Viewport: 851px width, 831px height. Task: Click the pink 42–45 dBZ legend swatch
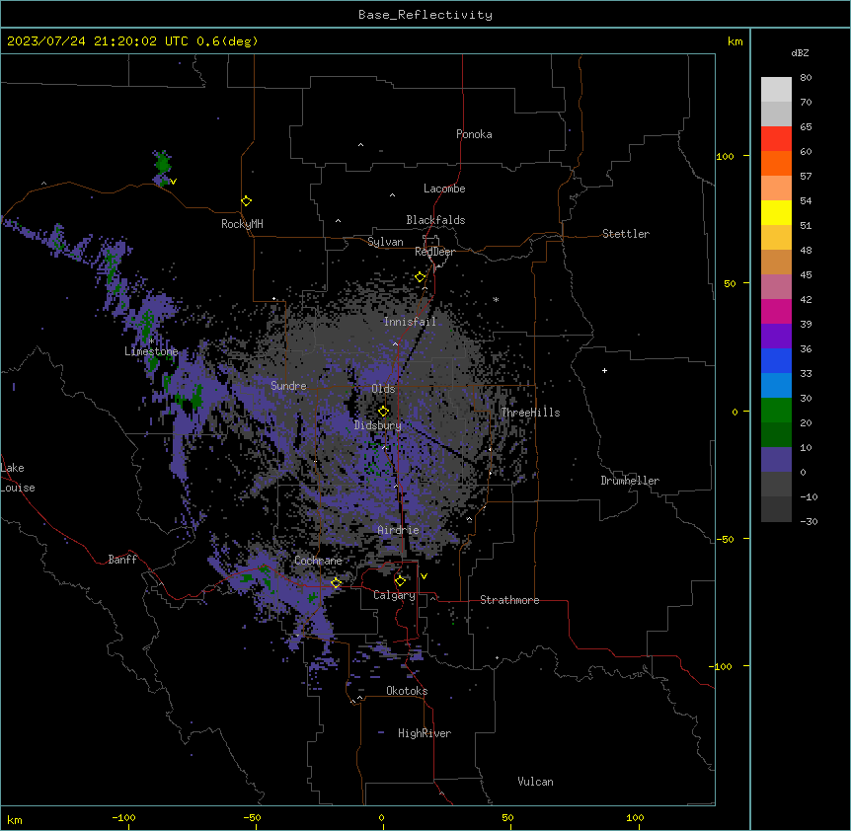coord(776,287)
